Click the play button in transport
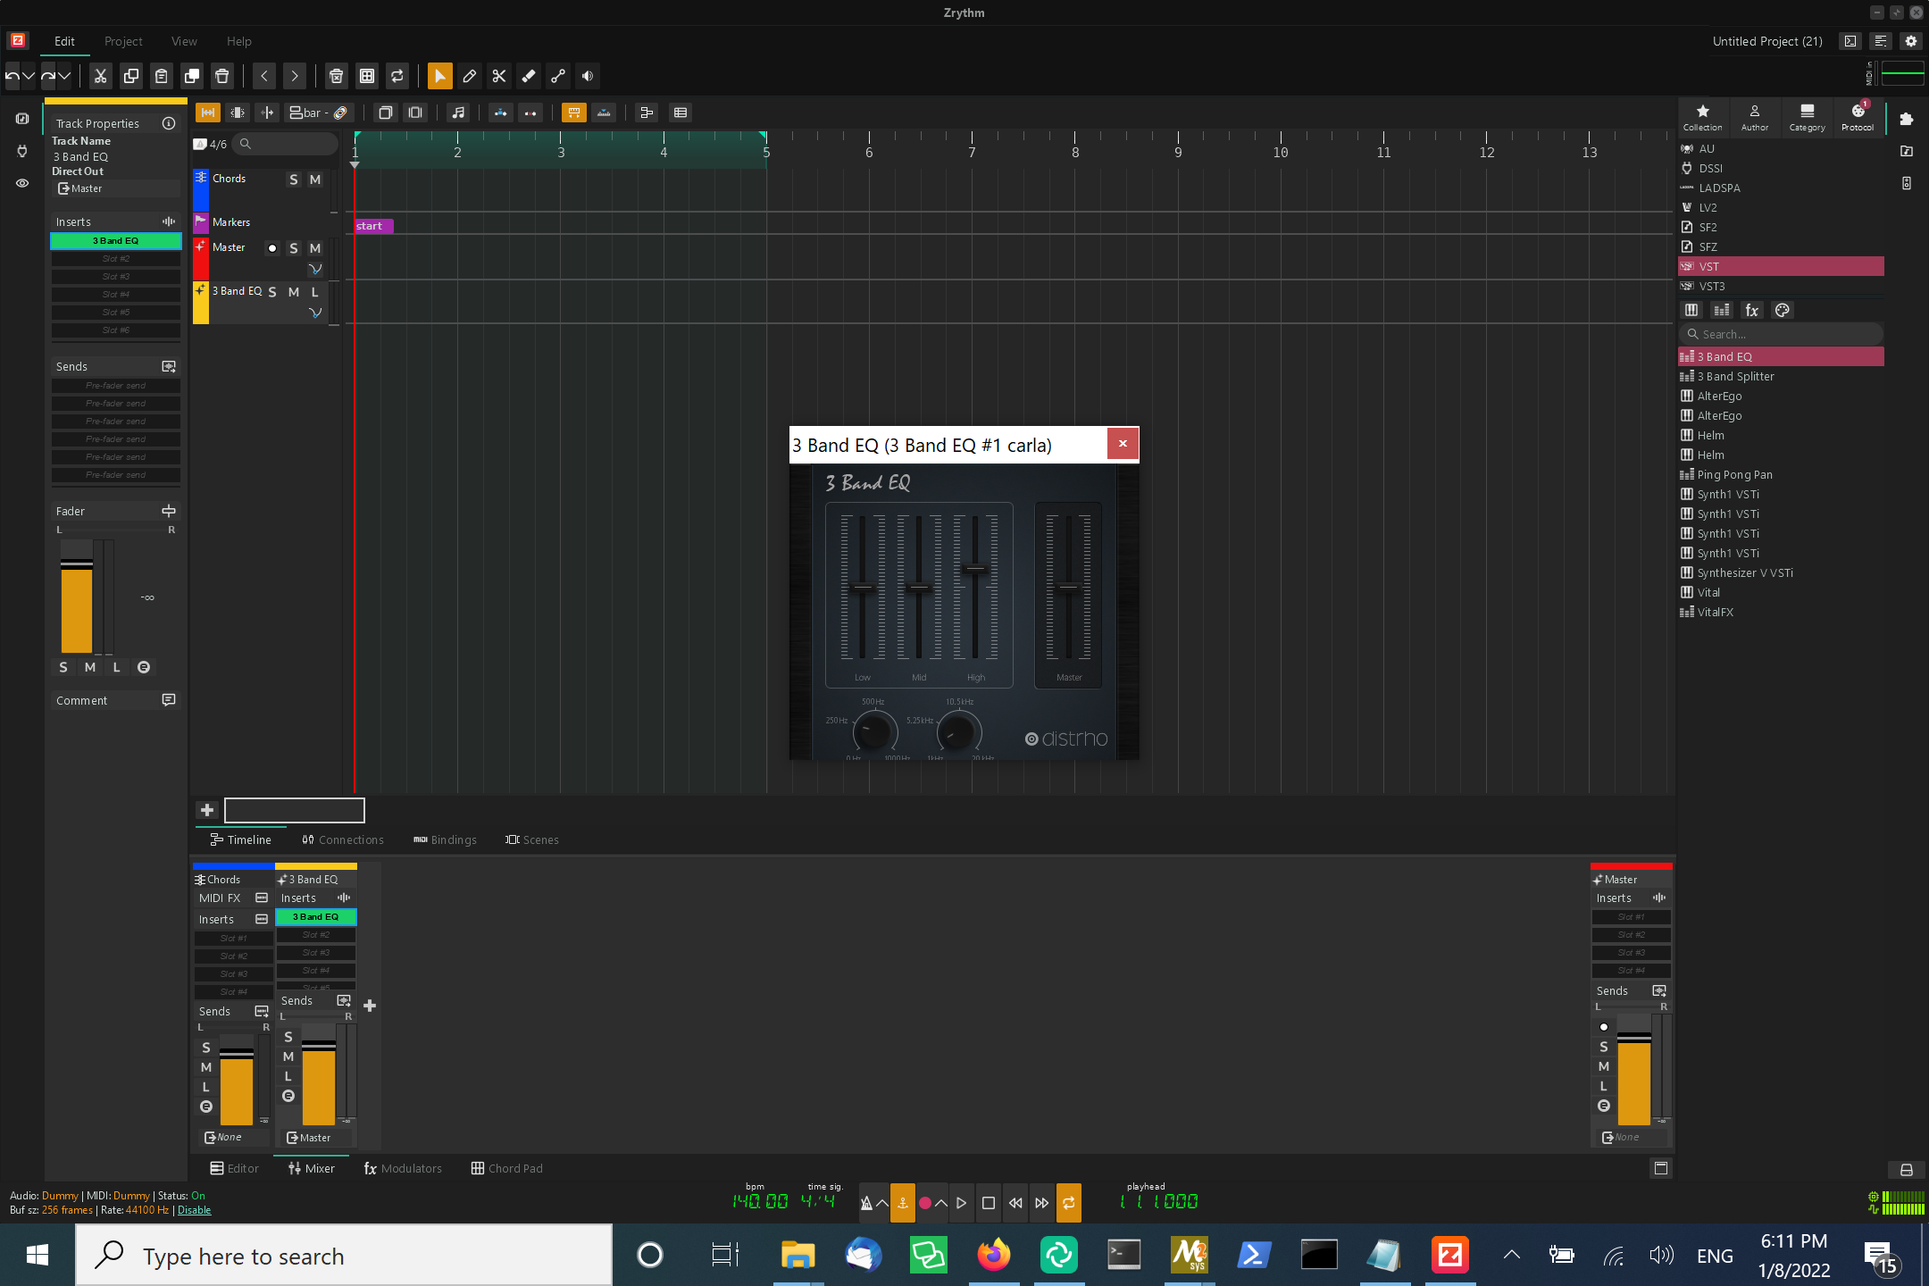Screen dimensions: 1929x1286 coord(961,1203)
